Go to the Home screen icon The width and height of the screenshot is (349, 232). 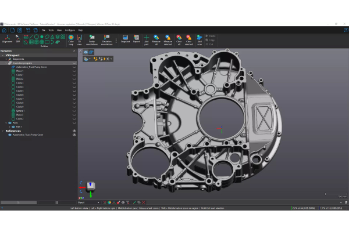point(4,30)
